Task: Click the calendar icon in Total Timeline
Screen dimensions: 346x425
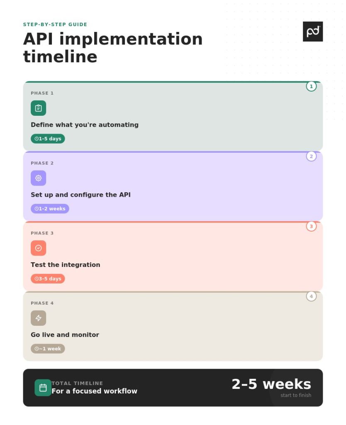Action: click(43, 388)
